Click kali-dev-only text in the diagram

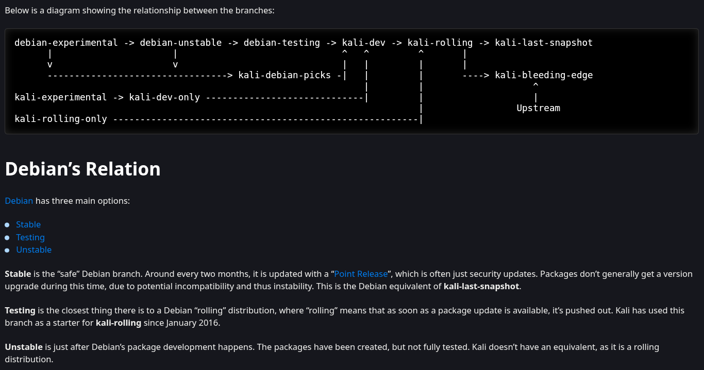point(164,97)
